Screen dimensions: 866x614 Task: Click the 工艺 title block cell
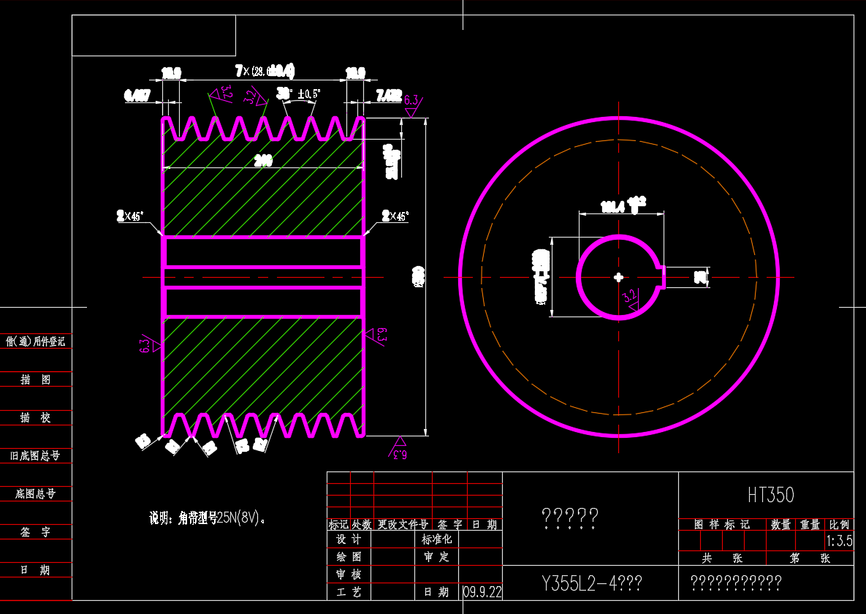[x=349, y=592]
